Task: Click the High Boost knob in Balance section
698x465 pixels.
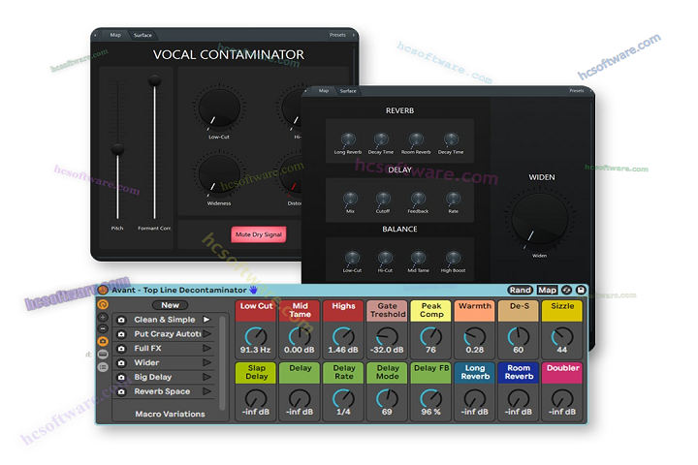Action: point(453,258)
